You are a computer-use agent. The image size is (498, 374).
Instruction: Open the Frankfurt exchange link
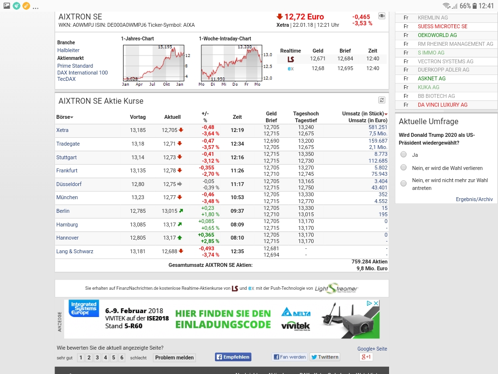(x=67, y=170)
